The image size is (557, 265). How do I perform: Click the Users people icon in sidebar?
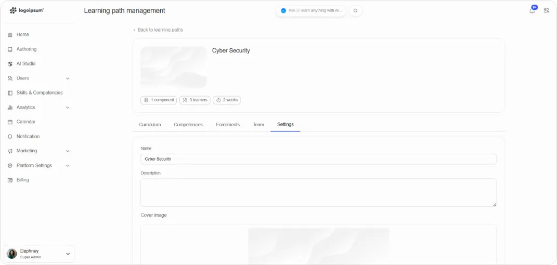coord(10,78)
